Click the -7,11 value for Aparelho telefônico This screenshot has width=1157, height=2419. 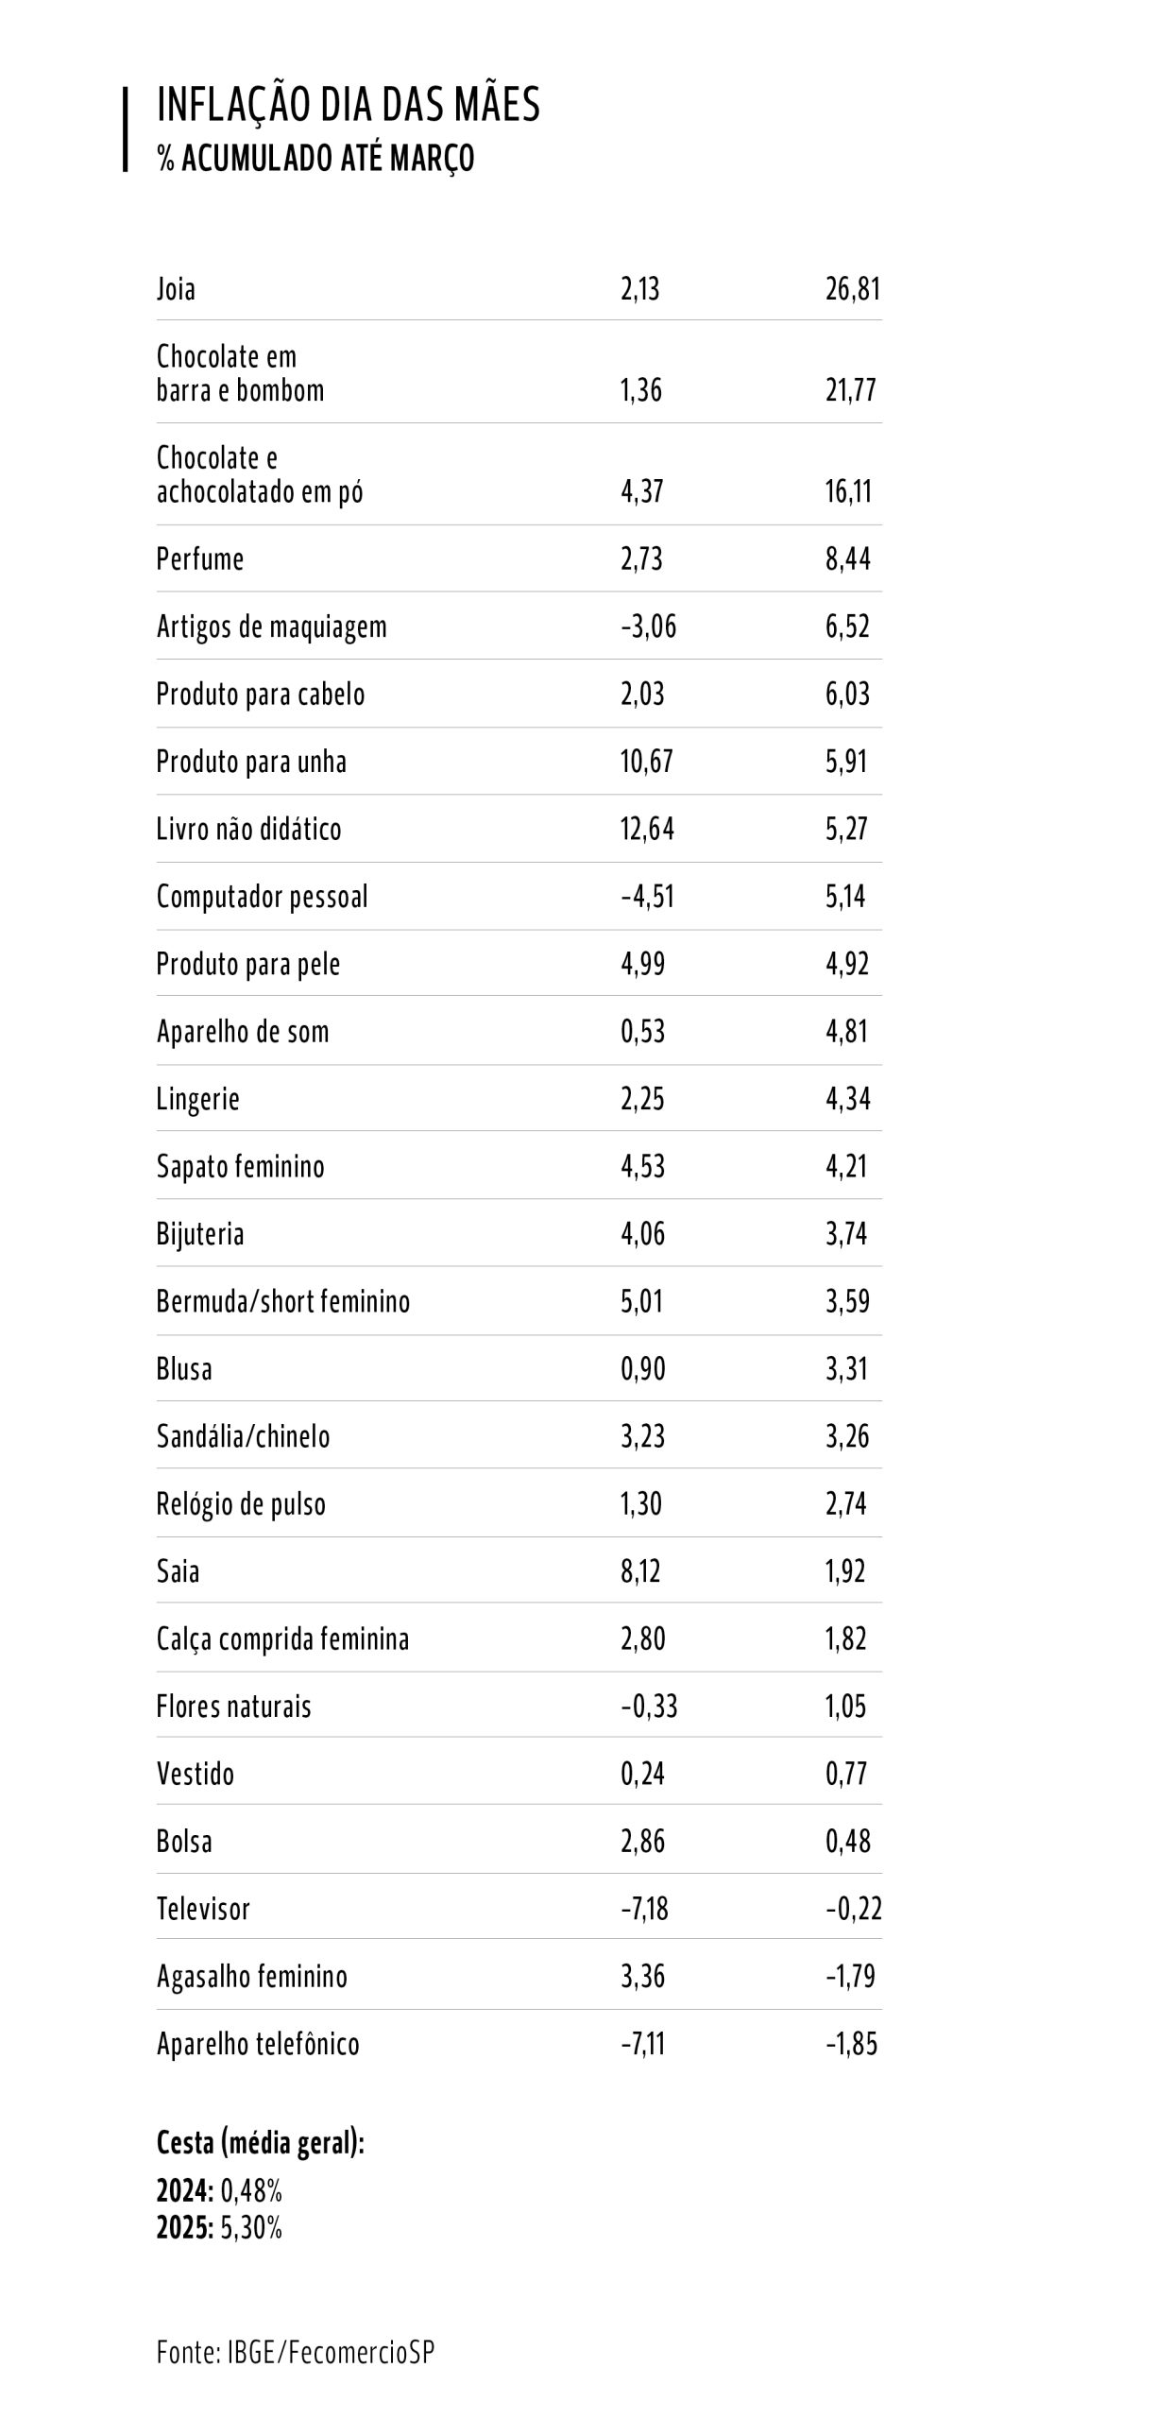643,2044
